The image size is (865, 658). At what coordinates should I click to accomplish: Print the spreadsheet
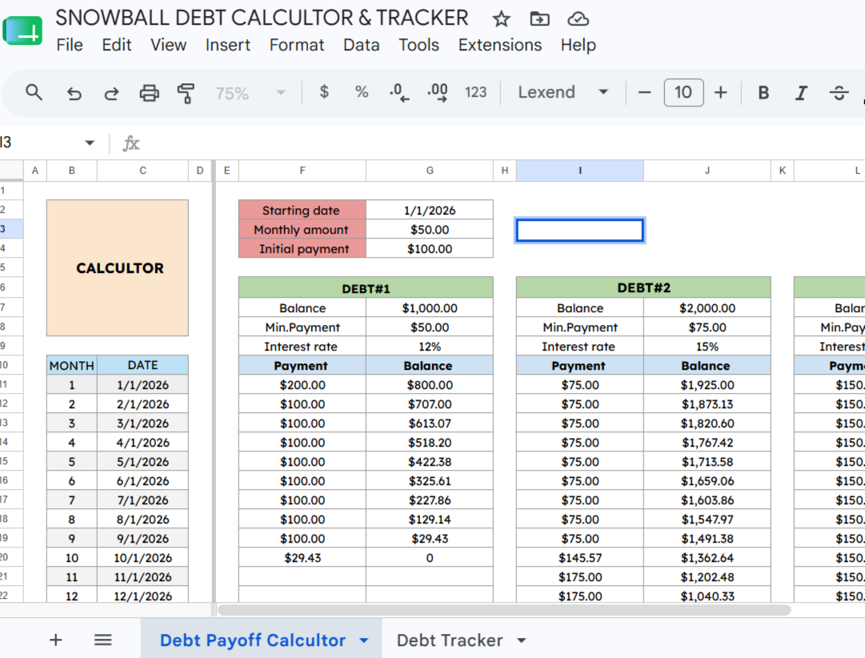point(149,93)
